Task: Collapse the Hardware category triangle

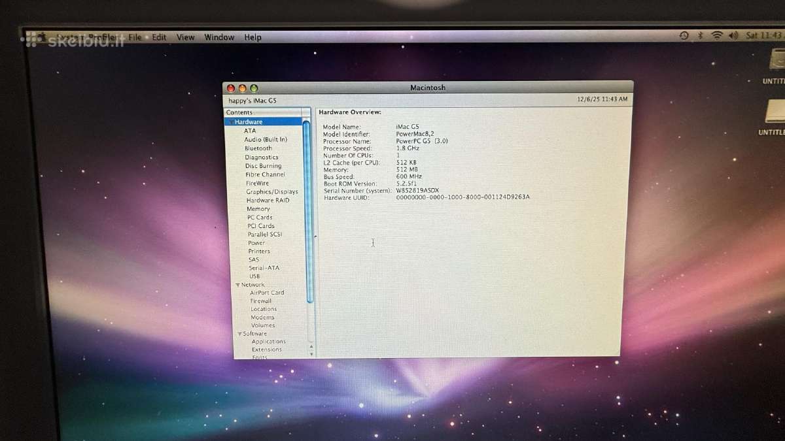Action: [x=231, y=122]
